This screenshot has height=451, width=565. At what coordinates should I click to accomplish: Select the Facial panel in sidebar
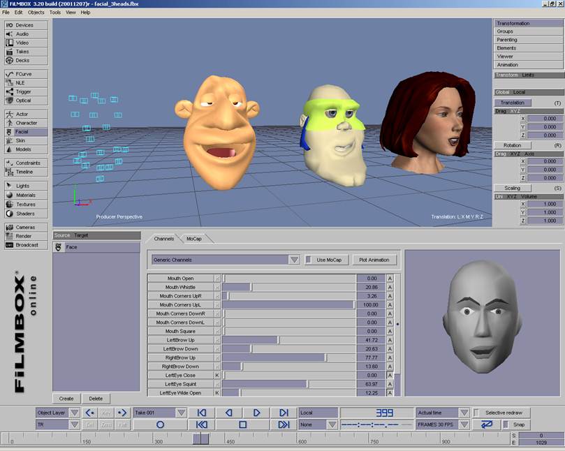[26, 132]
